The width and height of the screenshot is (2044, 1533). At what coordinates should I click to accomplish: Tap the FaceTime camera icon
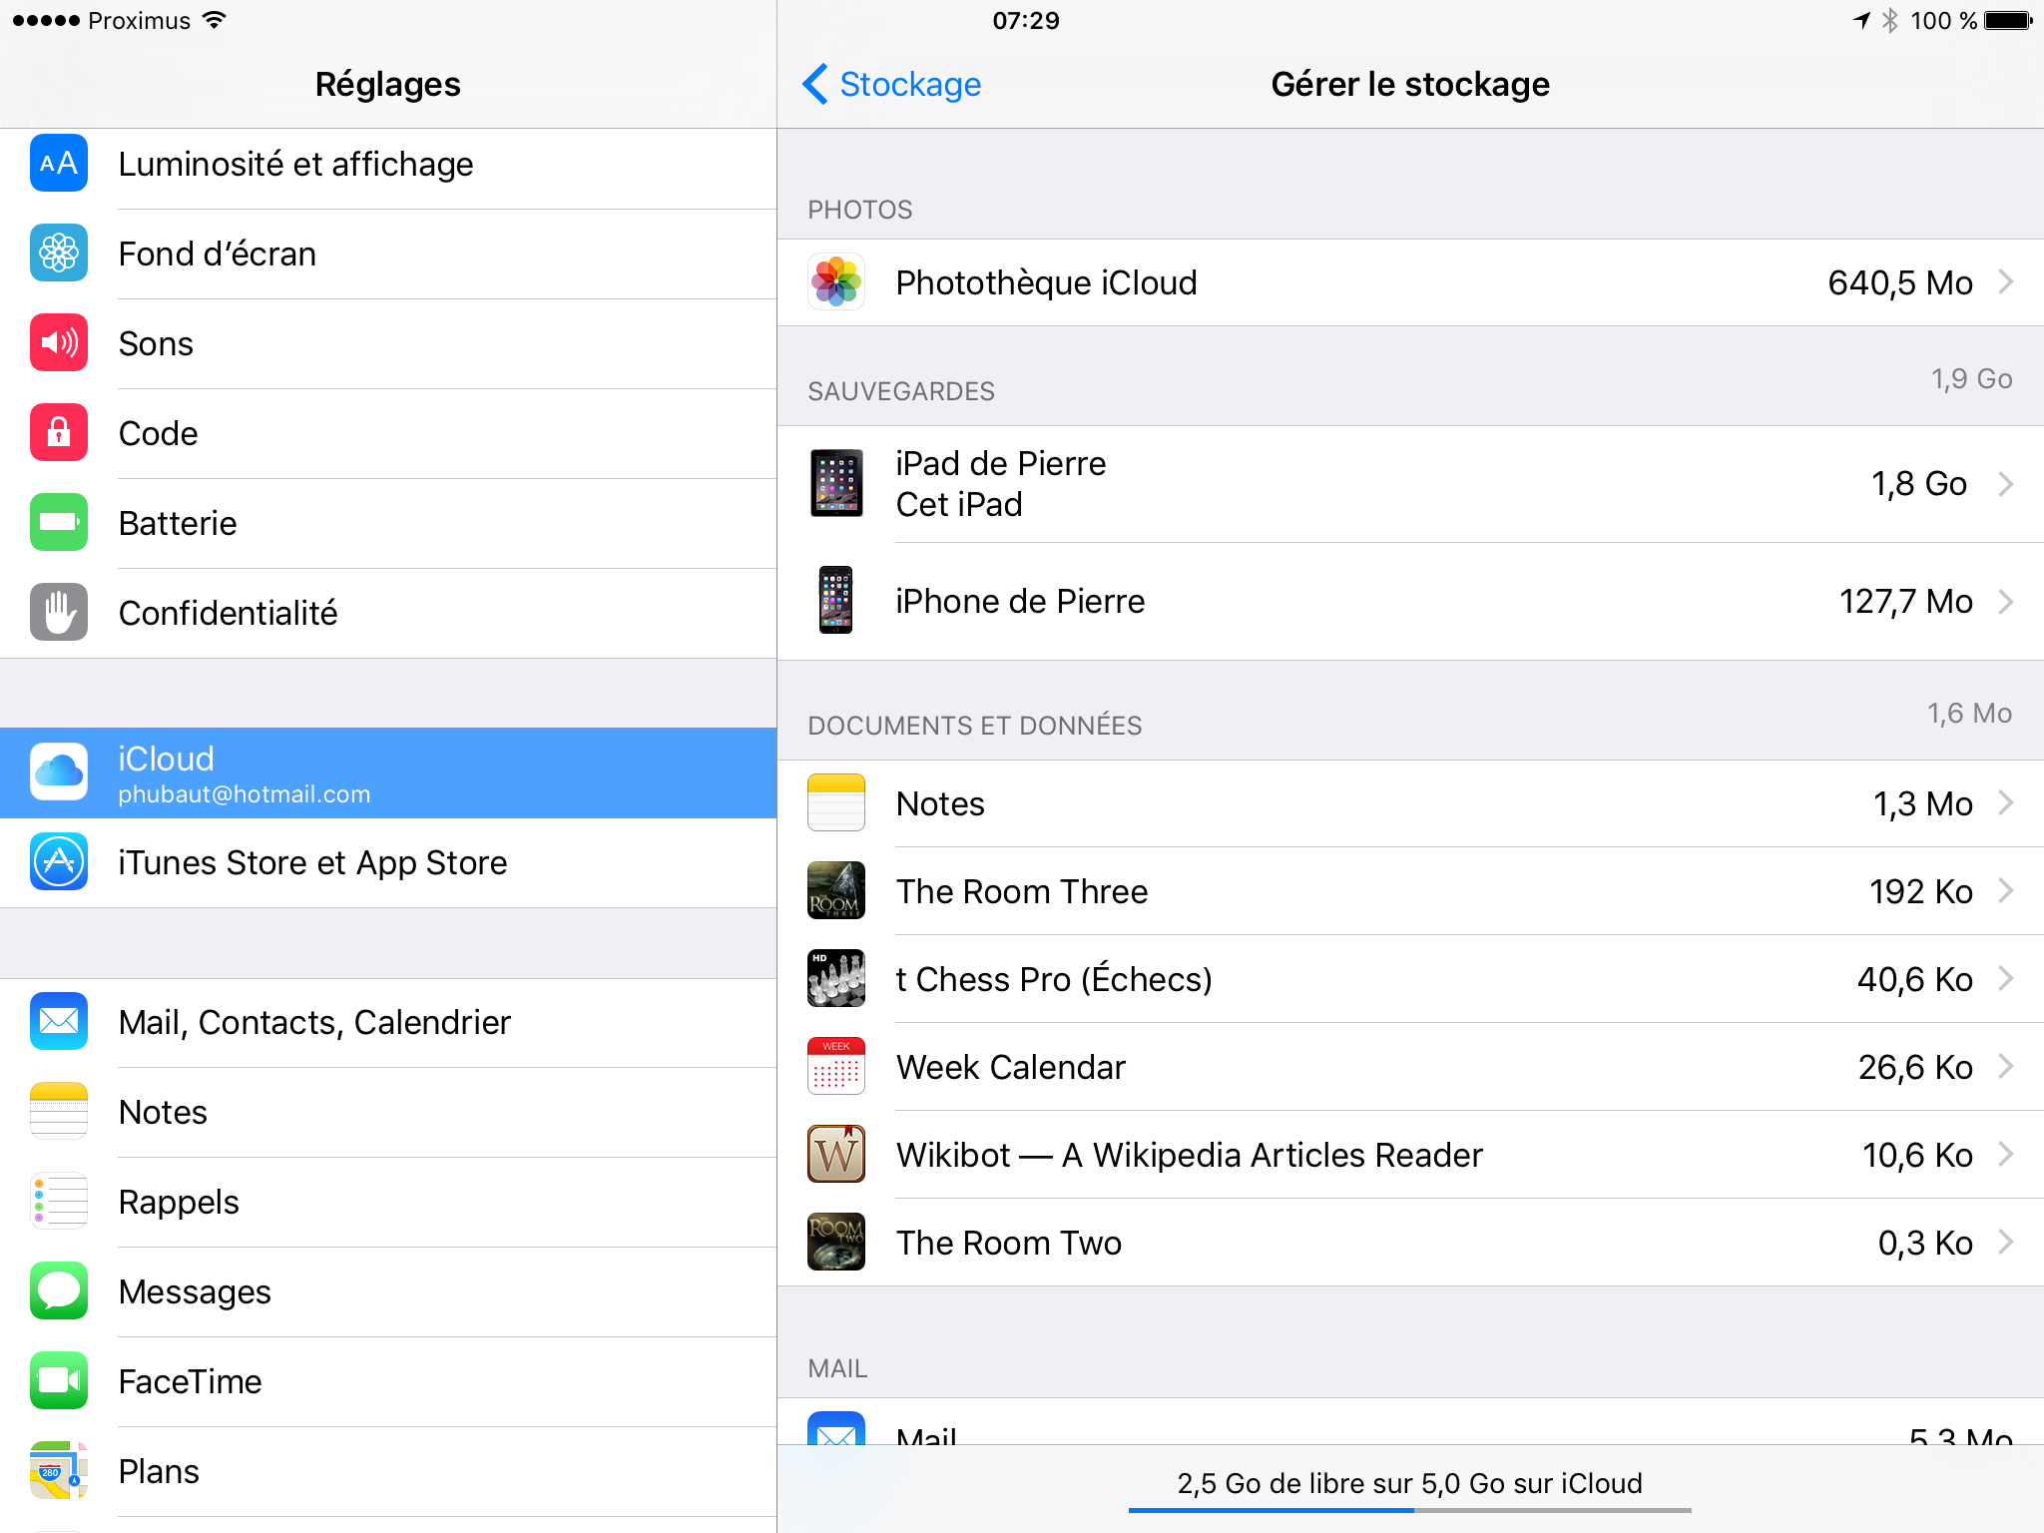(x=59, y=1380)
